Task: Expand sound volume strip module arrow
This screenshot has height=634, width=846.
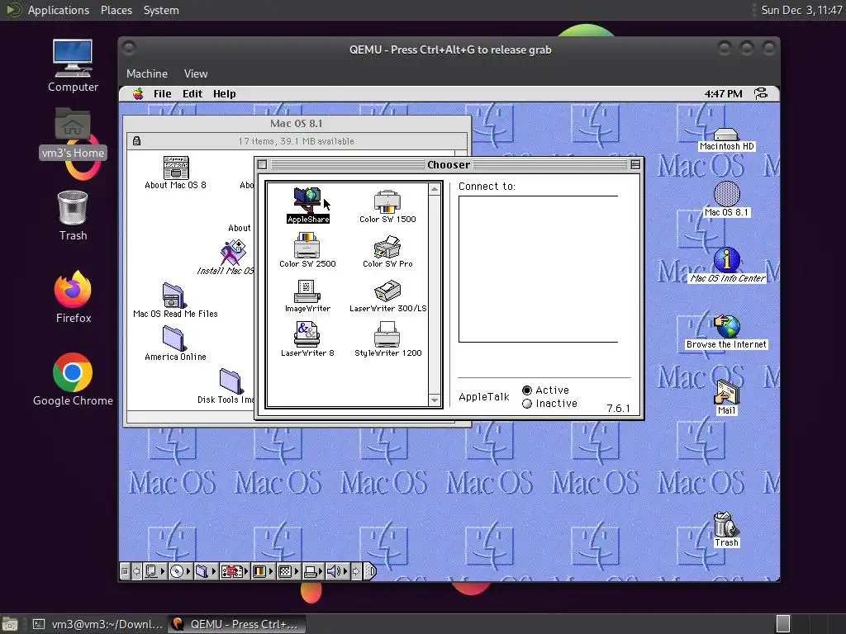Action: click(345, 571)
